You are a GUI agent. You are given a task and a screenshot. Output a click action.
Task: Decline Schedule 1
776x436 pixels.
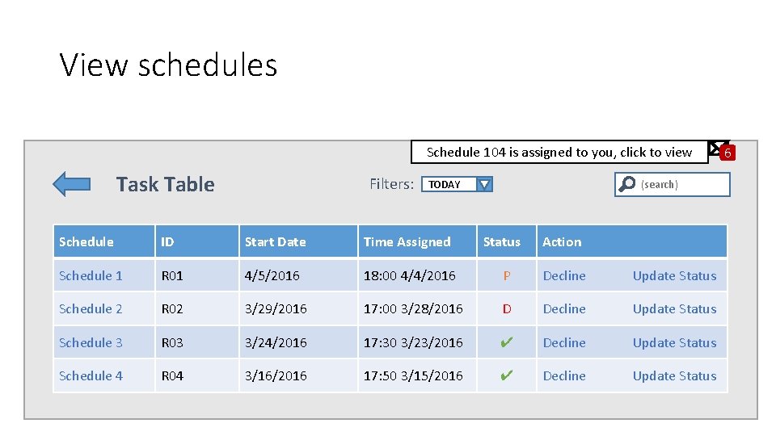[564, 275]
